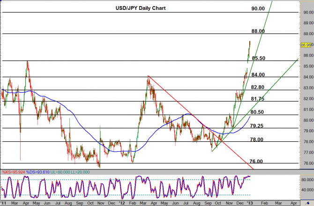314x206 pixels.
Task: Click the bold 76.00 level label inside the chart
Action: pos(256,162)
